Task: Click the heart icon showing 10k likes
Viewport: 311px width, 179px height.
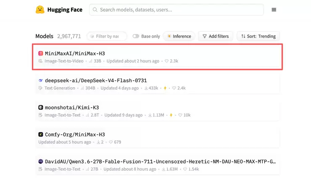Action: pos(180,115)
